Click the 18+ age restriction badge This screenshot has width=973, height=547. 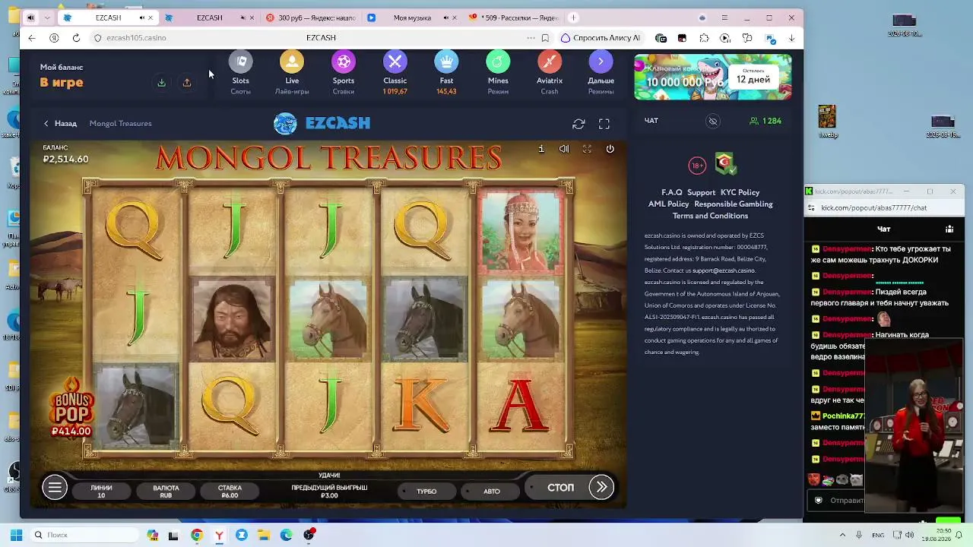(x=697, y=166)
